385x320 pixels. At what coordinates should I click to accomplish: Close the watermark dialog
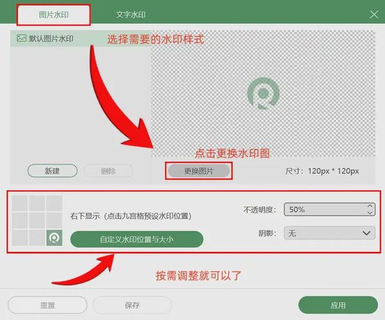point(374,15)
